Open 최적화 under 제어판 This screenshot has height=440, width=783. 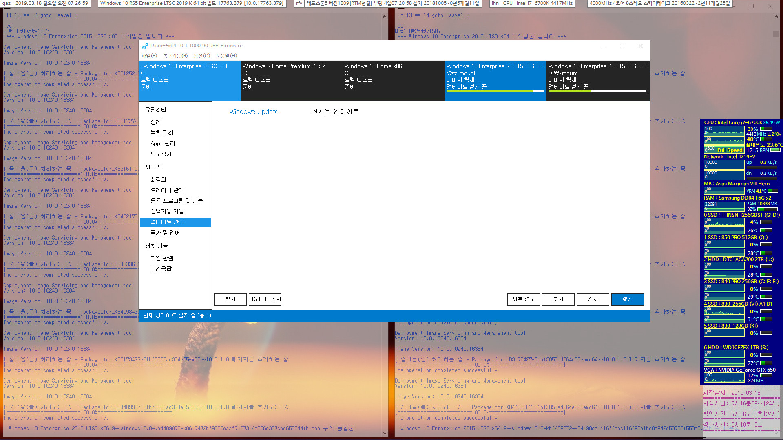(x=159, y=180)
